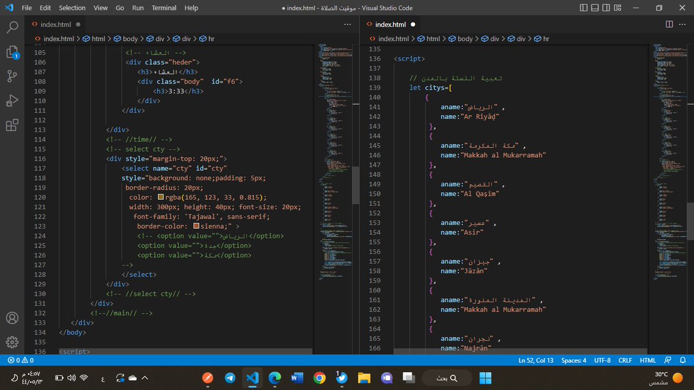Open the Manage gear menu
Image resolution: width=694 pixels, height=390 pixels.
coord(12,341)
